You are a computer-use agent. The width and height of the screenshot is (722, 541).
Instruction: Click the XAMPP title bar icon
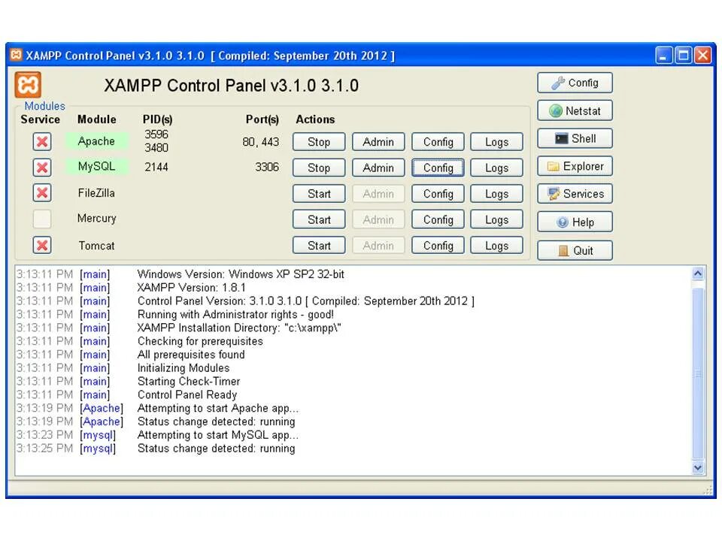(16, 55)
